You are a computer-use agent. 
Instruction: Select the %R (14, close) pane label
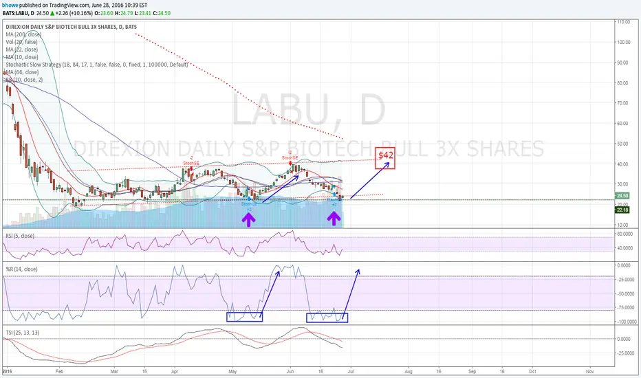[22, 269]
